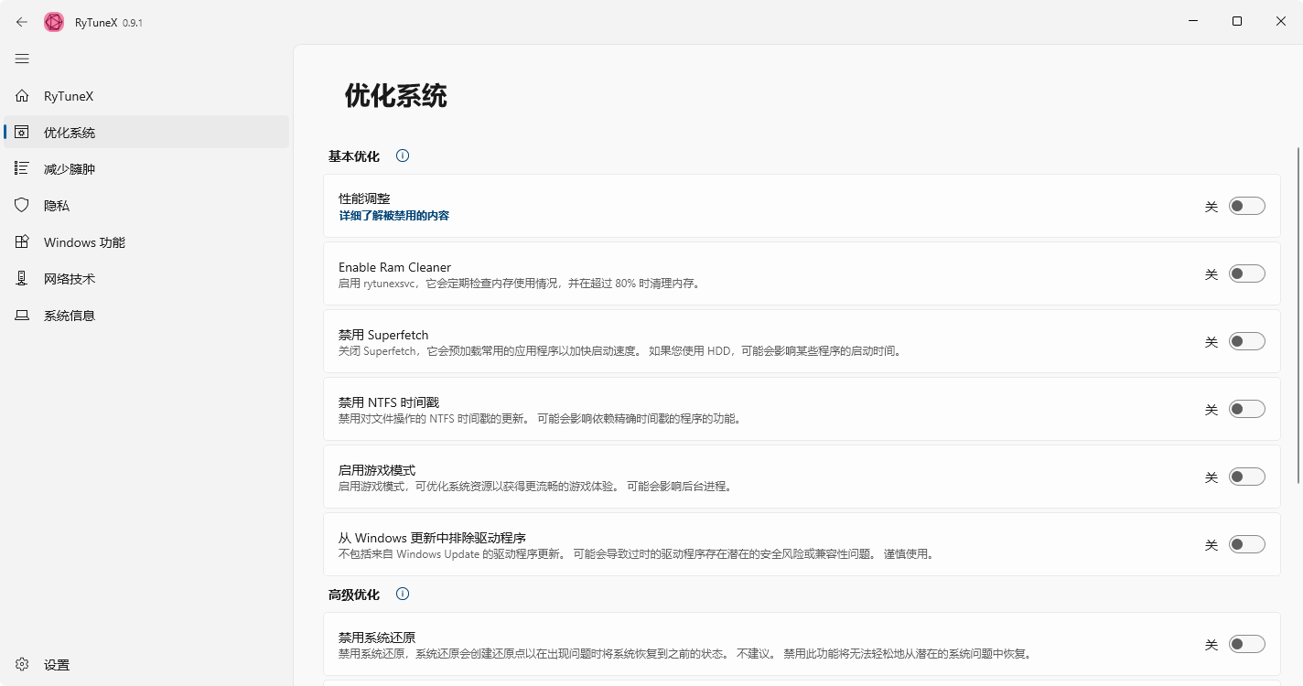
Task: Click the back arrow button
Action: tap(20, 21)
